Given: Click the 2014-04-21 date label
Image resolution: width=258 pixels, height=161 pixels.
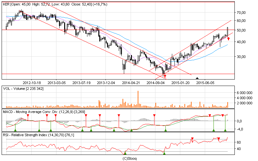Looking at the screenshot, I should [x=131, y=83].
